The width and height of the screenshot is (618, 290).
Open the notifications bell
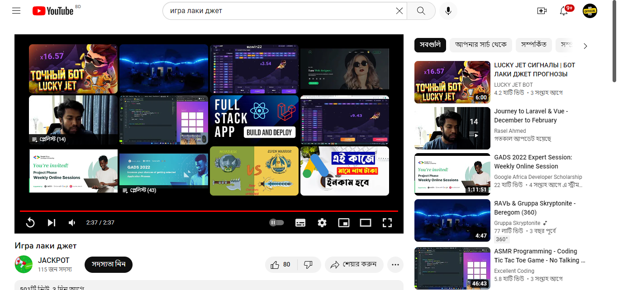pos(564,11)
